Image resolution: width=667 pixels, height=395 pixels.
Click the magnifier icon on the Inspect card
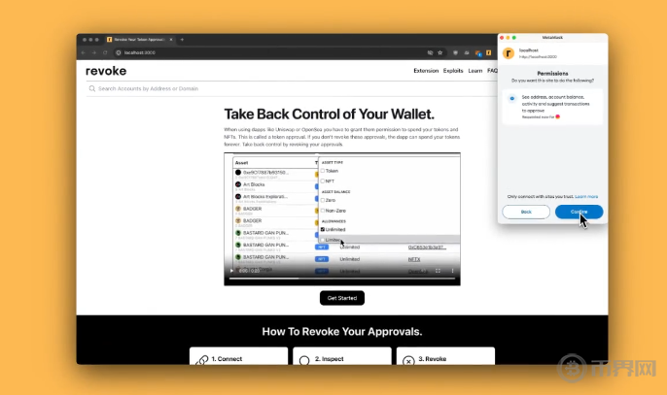tap(304, 361)
